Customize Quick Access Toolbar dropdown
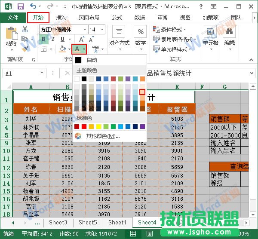The width and height of the screenshot is (258, 239). (x=65, y=7)
